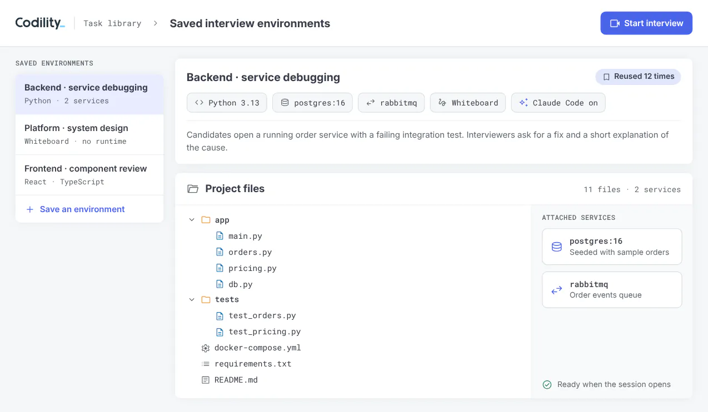Screen dimensions: 708x412
Task: Open README.md in the file tree
Action: tap(236, 380)
